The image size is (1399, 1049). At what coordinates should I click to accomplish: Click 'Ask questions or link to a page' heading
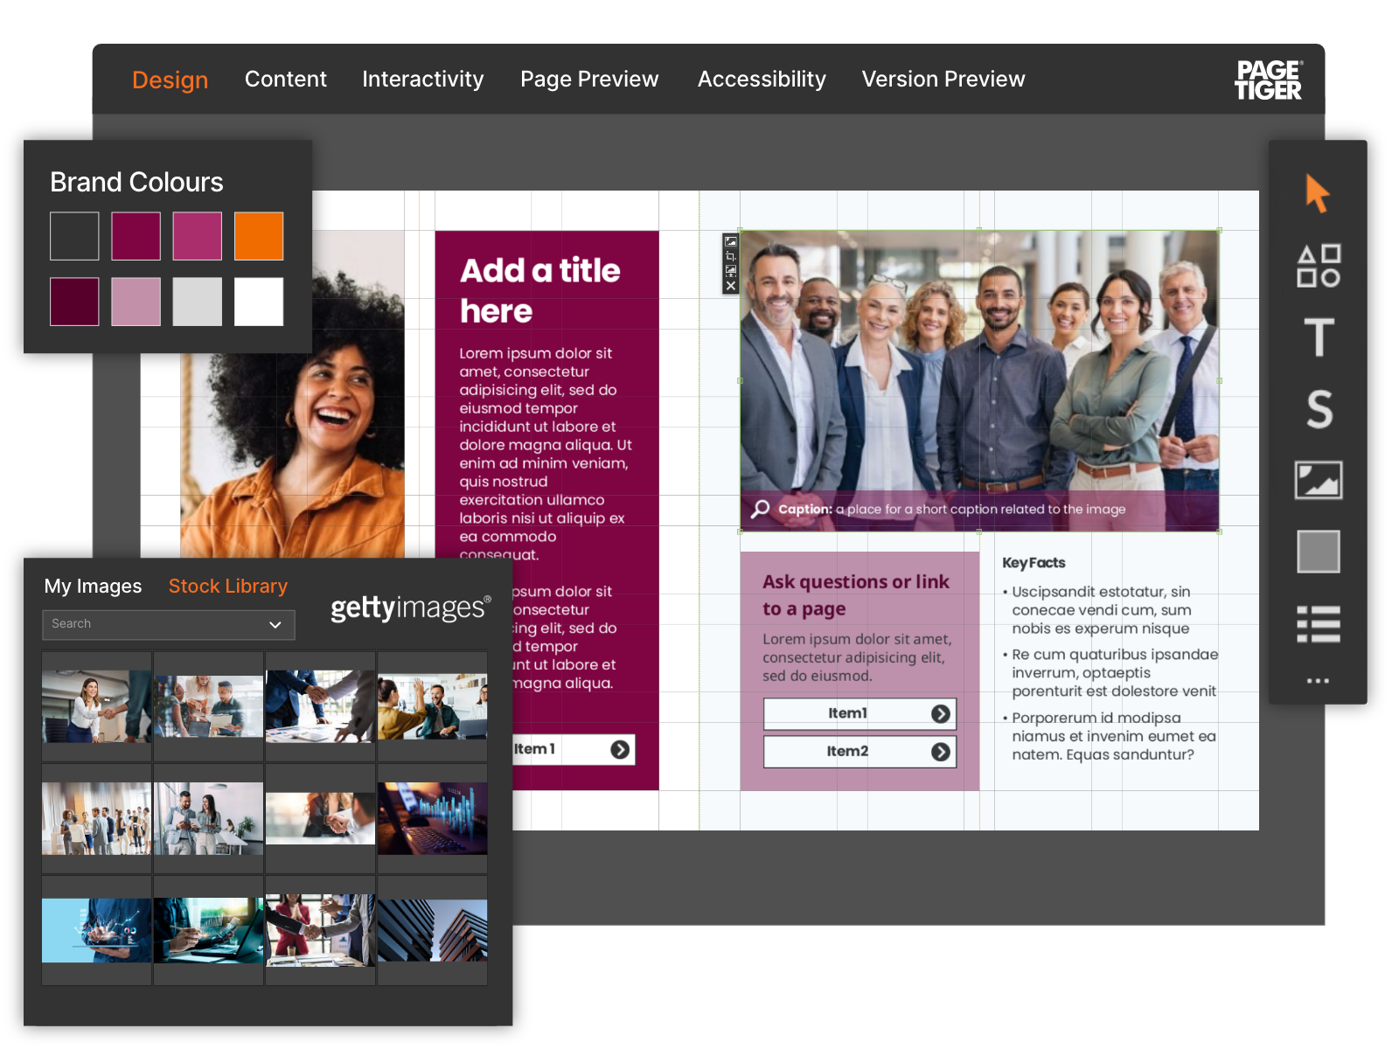click(x=856, y=594)
